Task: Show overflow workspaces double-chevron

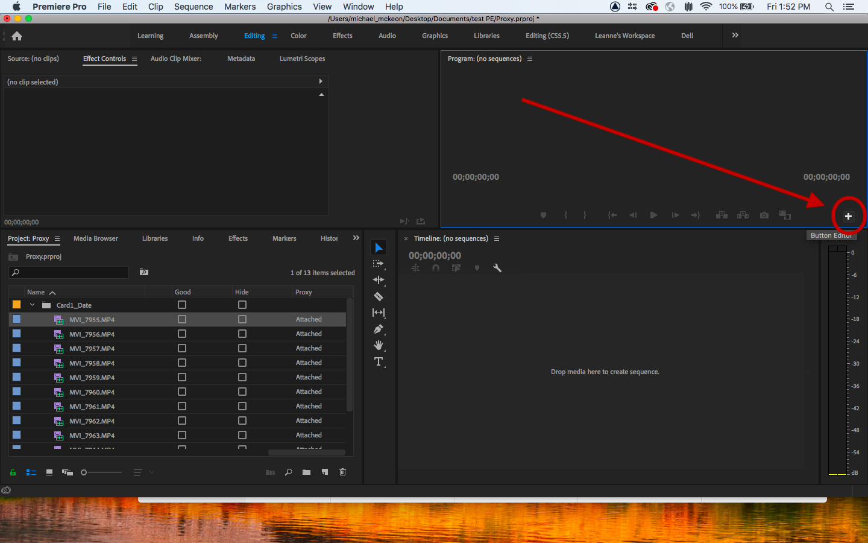Action: [x=735, y=36]
